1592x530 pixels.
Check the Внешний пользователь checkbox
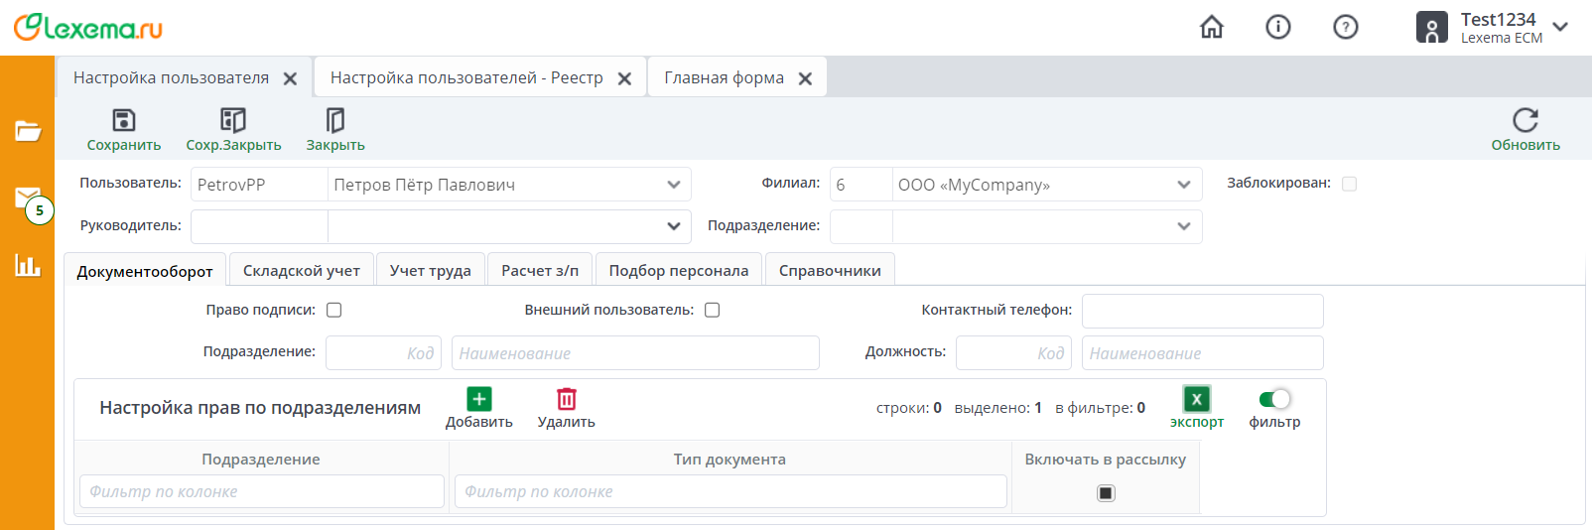(712, 310)
